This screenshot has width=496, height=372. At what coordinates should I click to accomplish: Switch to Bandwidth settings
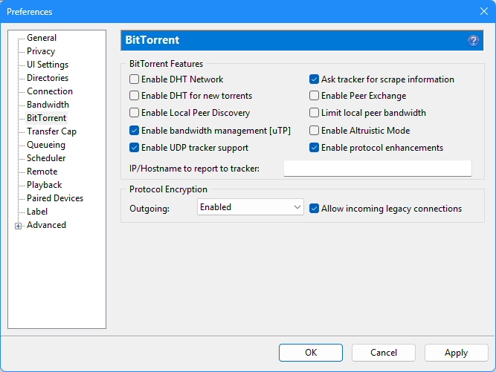[48, 105]
